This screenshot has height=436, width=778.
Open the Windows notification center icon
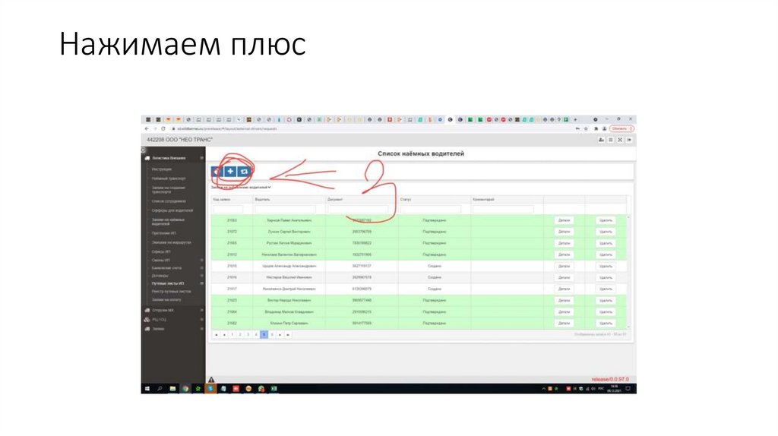click(628, 388)
